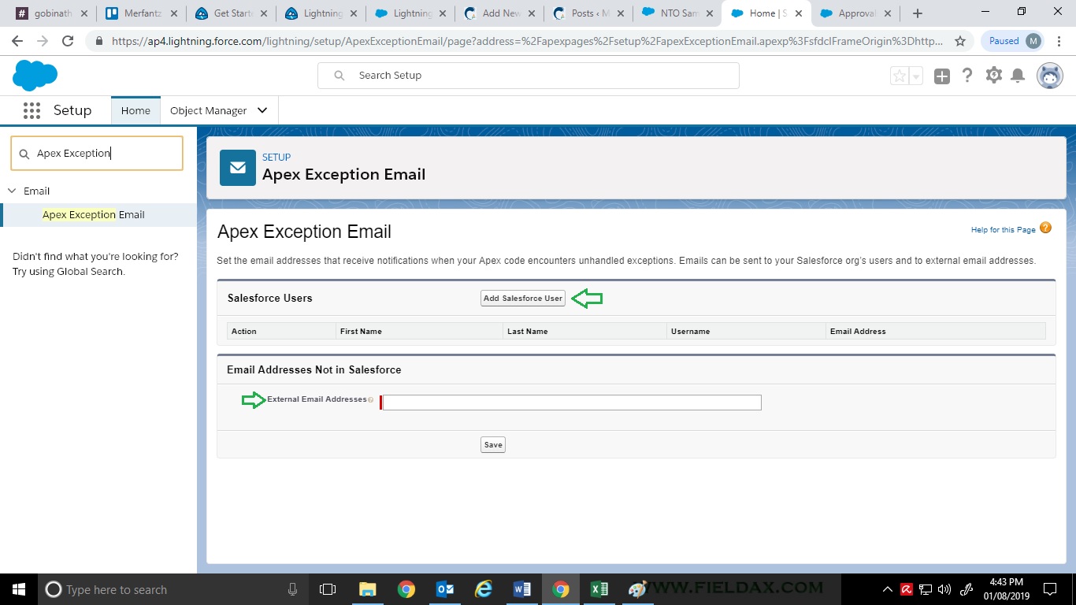Click the Paused profile chip
The height and width of the screenshot is (605, 1076).
coord(1014,41)
